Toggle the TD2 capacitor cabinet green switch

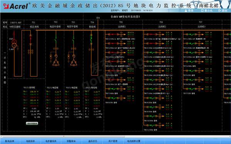(56, 39)
